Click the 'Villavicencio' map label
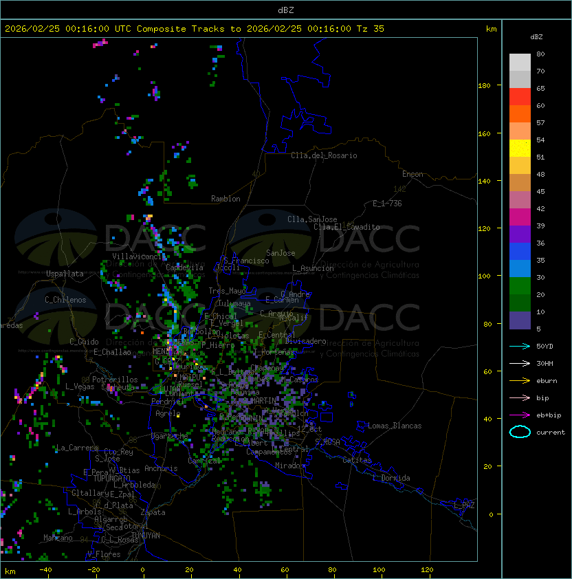 click(x=138, y=256)
